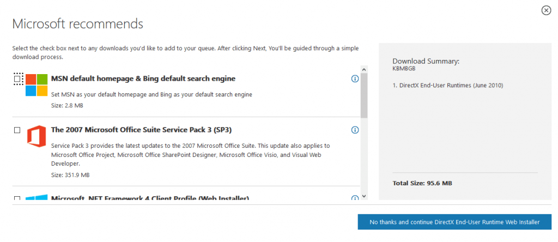The image size is (558, 242).
Task: Close the Microsoft recommends dialog
Action: tap(546, 11)
